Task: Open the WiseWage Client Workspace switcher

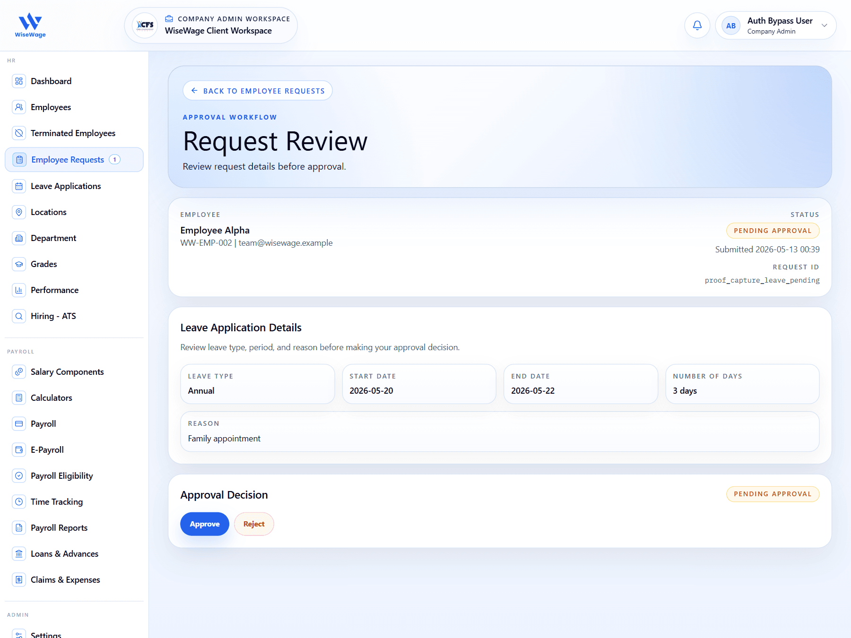Action: tap(211, 26)
